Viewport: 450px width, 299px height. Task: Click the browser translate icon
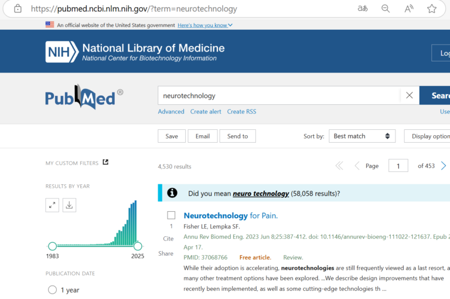coord(363,9)
